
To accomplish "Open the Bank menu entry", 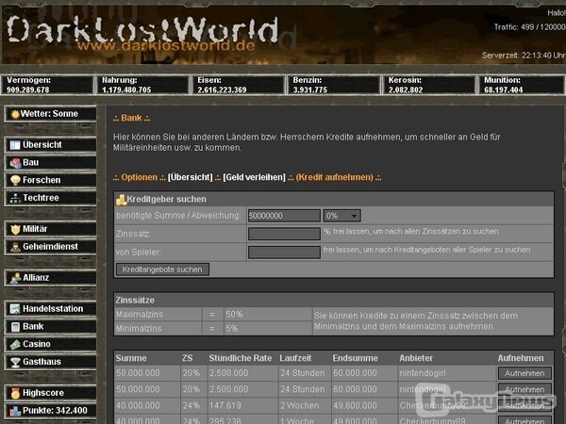I will 51,327.
